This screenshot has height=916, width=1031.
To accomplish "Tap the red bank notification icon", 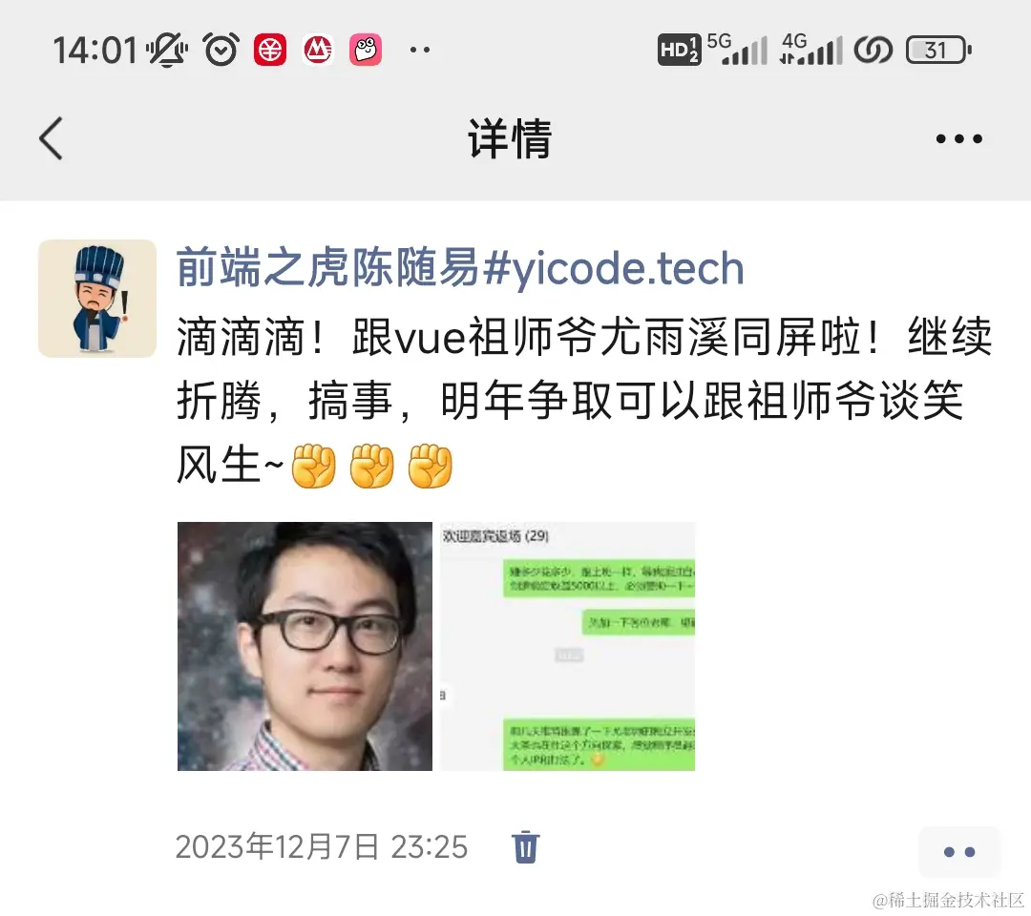I will (x=269, y=50).
